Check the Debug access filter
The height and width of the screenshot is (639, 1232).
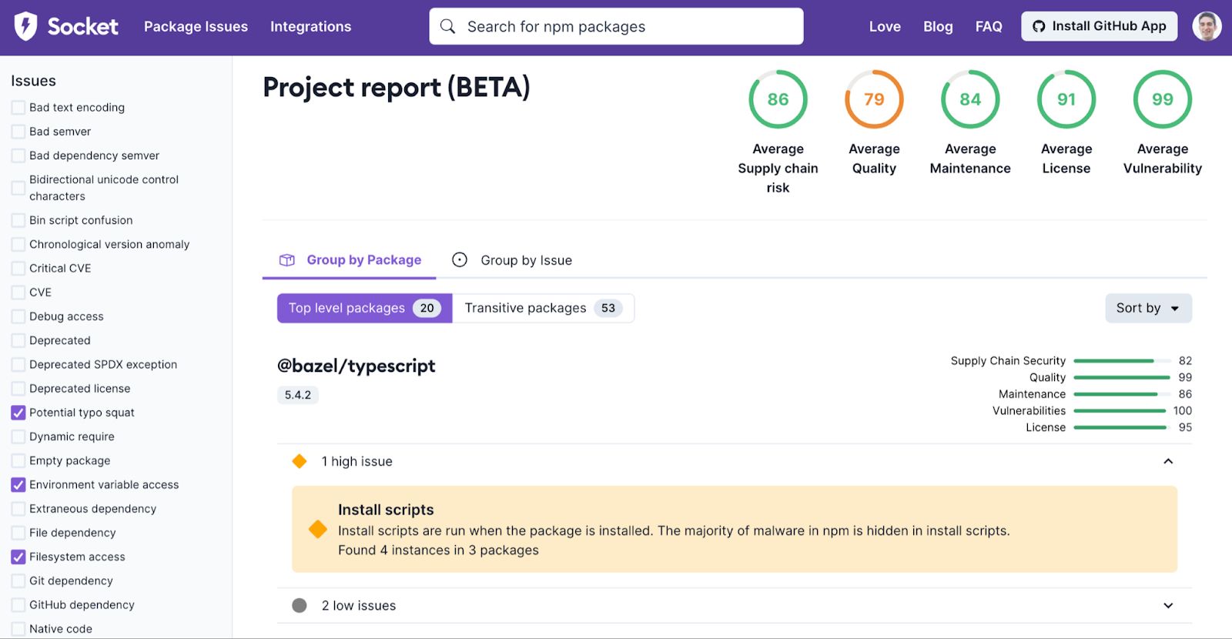click(x=18, y=316)
